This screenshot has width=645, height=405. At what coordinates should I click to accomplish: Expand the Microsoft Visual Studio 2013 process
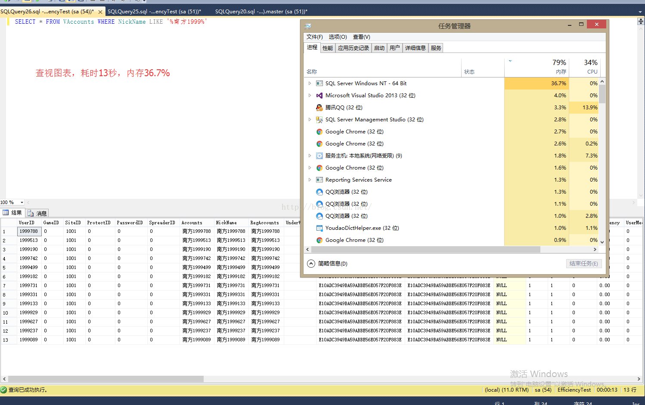(x=310, y=96)
